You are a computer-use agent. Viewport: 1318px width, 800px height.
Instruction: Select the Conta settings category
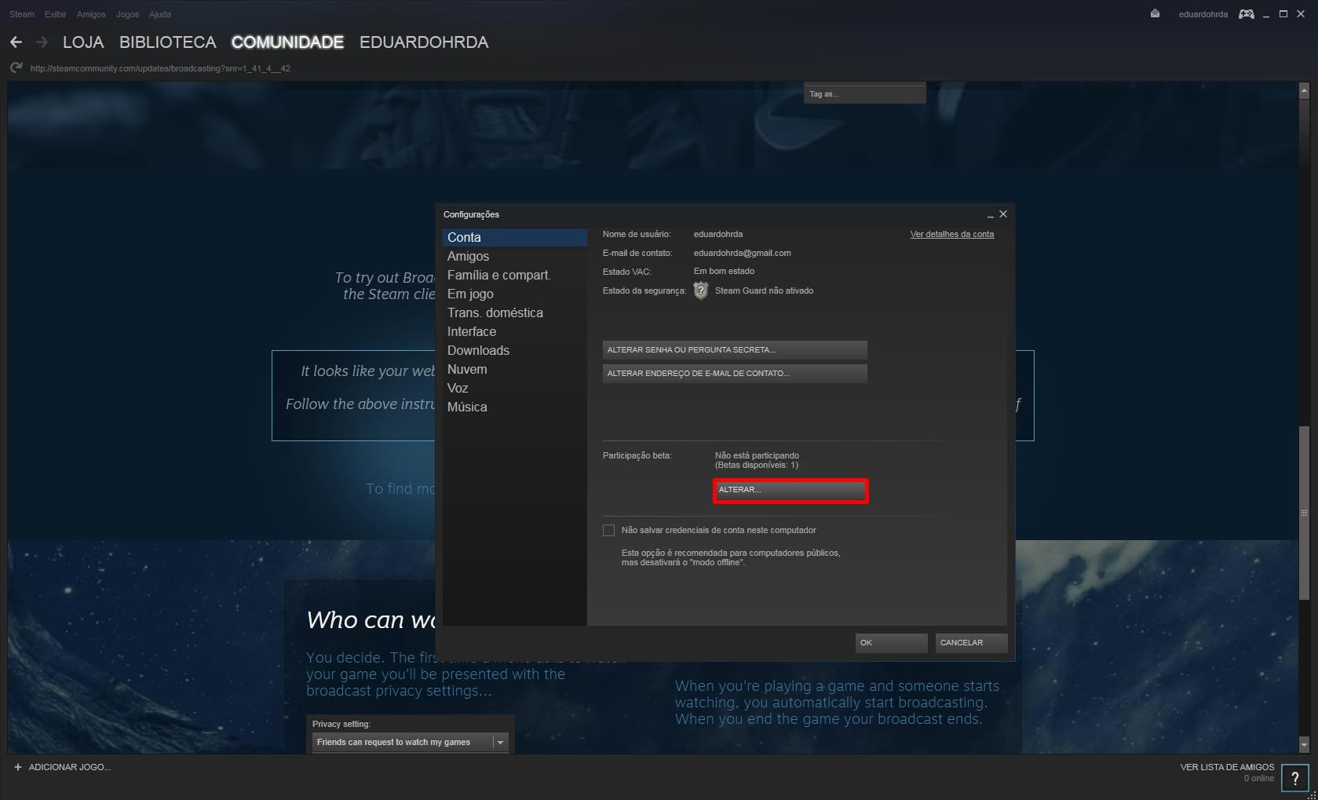click(x=515, y=237)
